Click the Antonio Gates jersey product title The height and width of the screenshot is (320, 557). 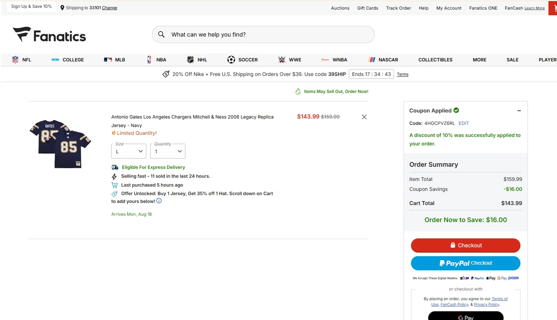click(192, 121)
